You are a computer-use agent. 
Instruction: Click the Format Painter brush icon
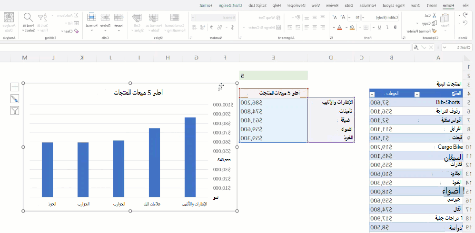click(435, 31)
